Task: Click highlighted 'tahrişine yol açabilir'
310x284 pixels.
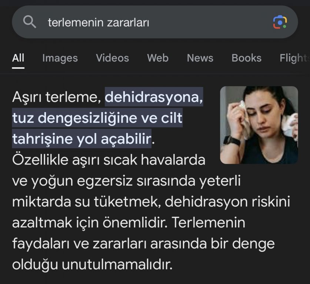Action: coord(81,139)
